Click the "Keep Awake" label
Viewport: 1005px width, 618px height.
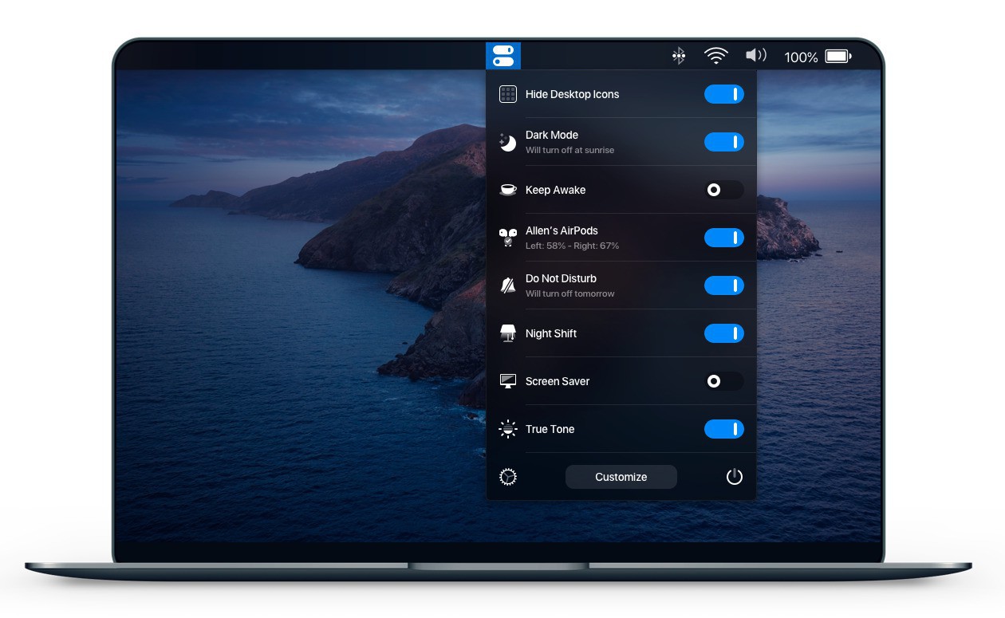pyautogui.click(x=555, y=190)
